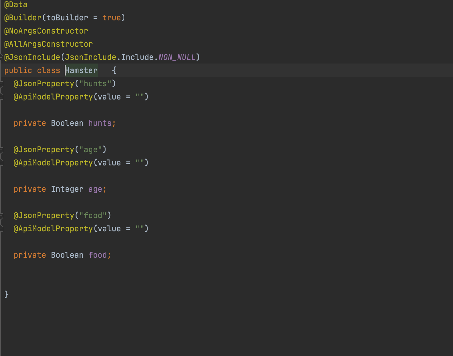Collapse the fold region beside @JsonProperty("hunts")
This screenshot has height=356, width=453.
coord(1,84)
